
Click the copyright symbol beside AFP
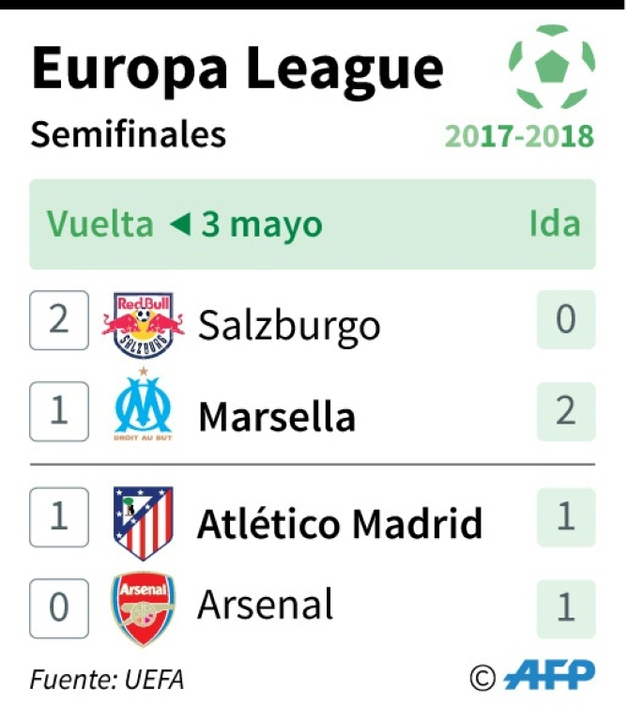coord(482,677)
